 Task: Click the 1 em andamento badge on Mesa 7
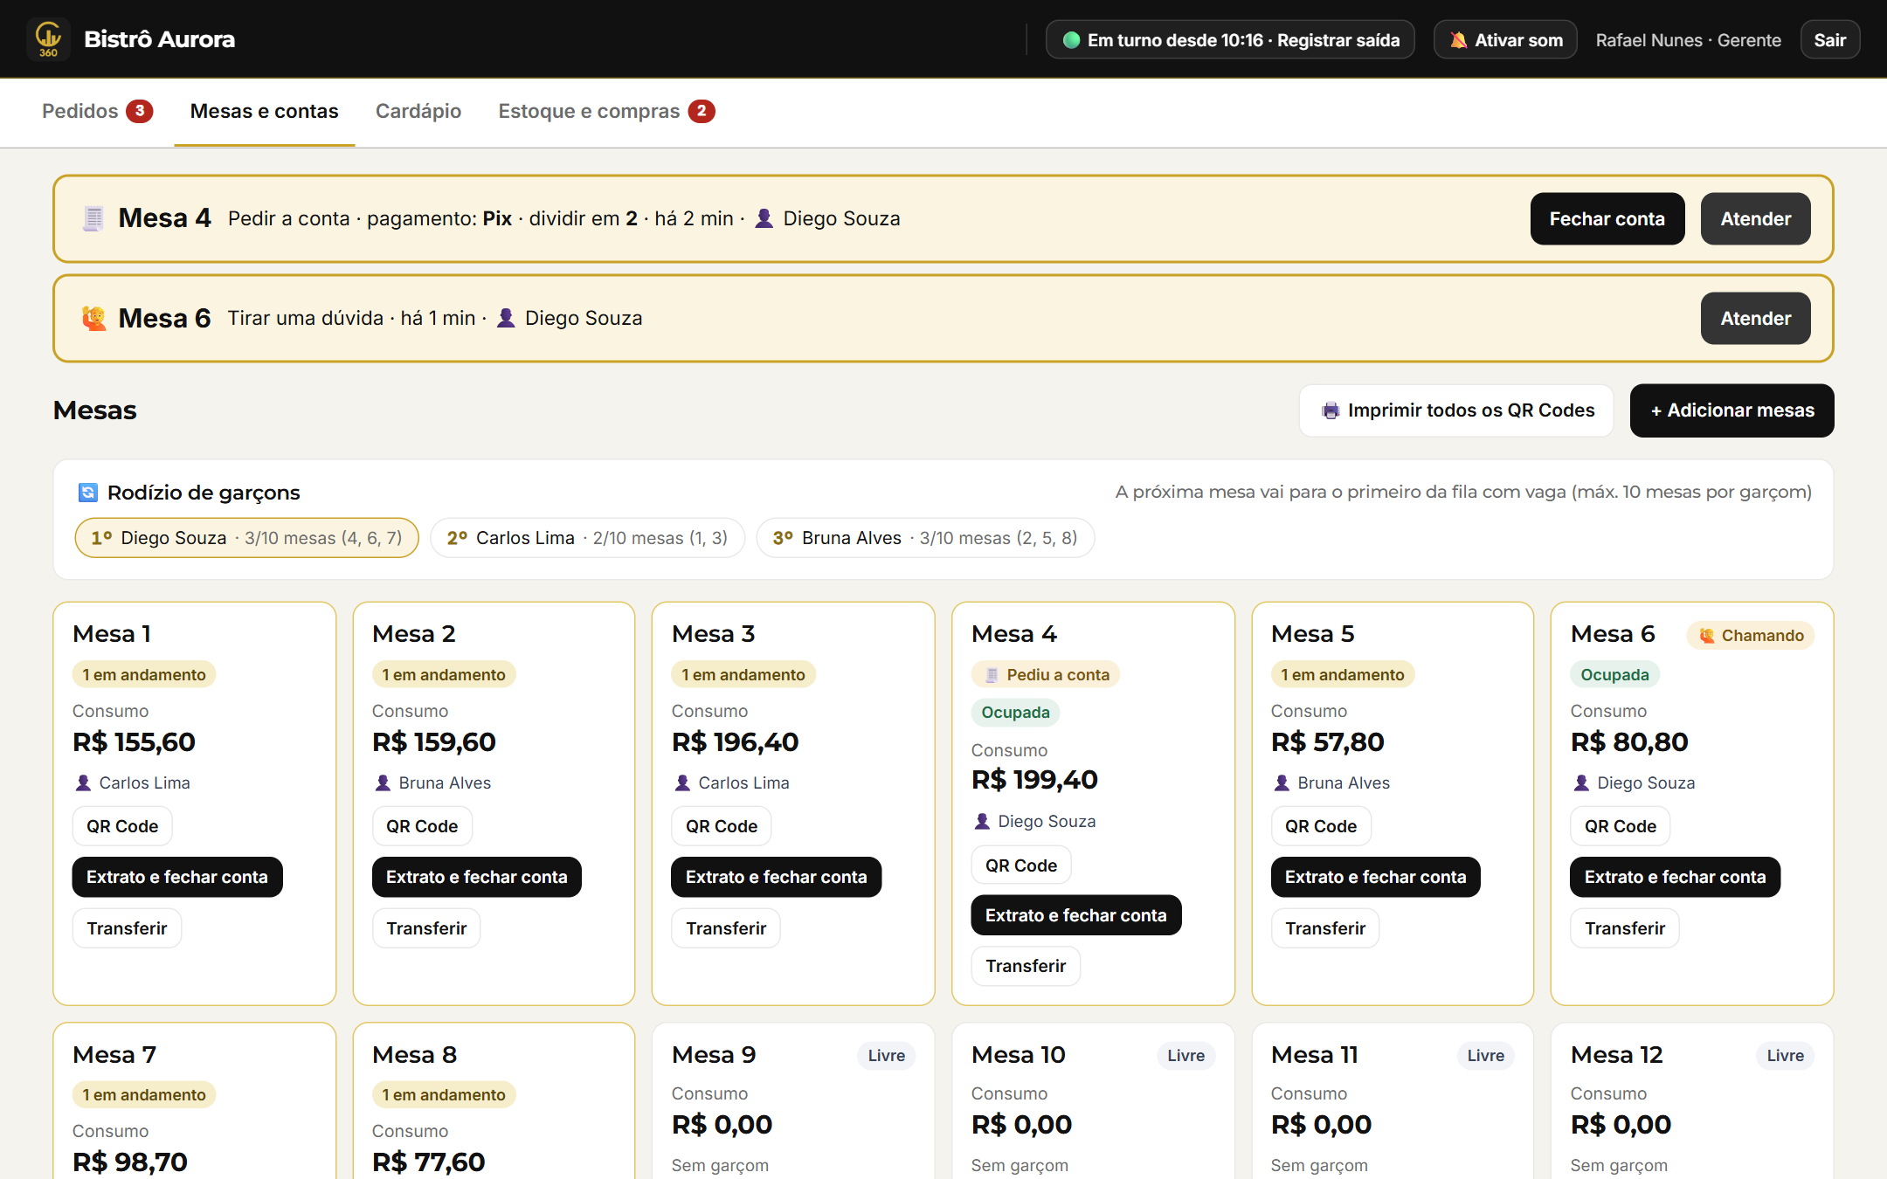144,1095
